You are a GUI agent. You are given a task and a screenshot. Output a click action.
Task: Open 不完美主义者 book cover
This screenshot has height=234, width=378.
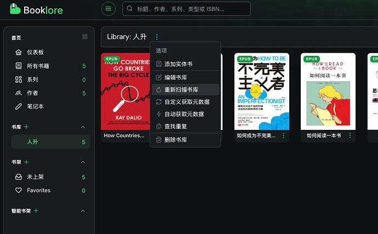click(x=262, y=92)
